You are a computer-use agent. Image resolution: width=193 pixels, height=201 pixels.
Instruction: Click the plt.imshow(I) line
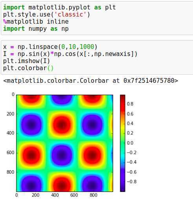point(27,61)
